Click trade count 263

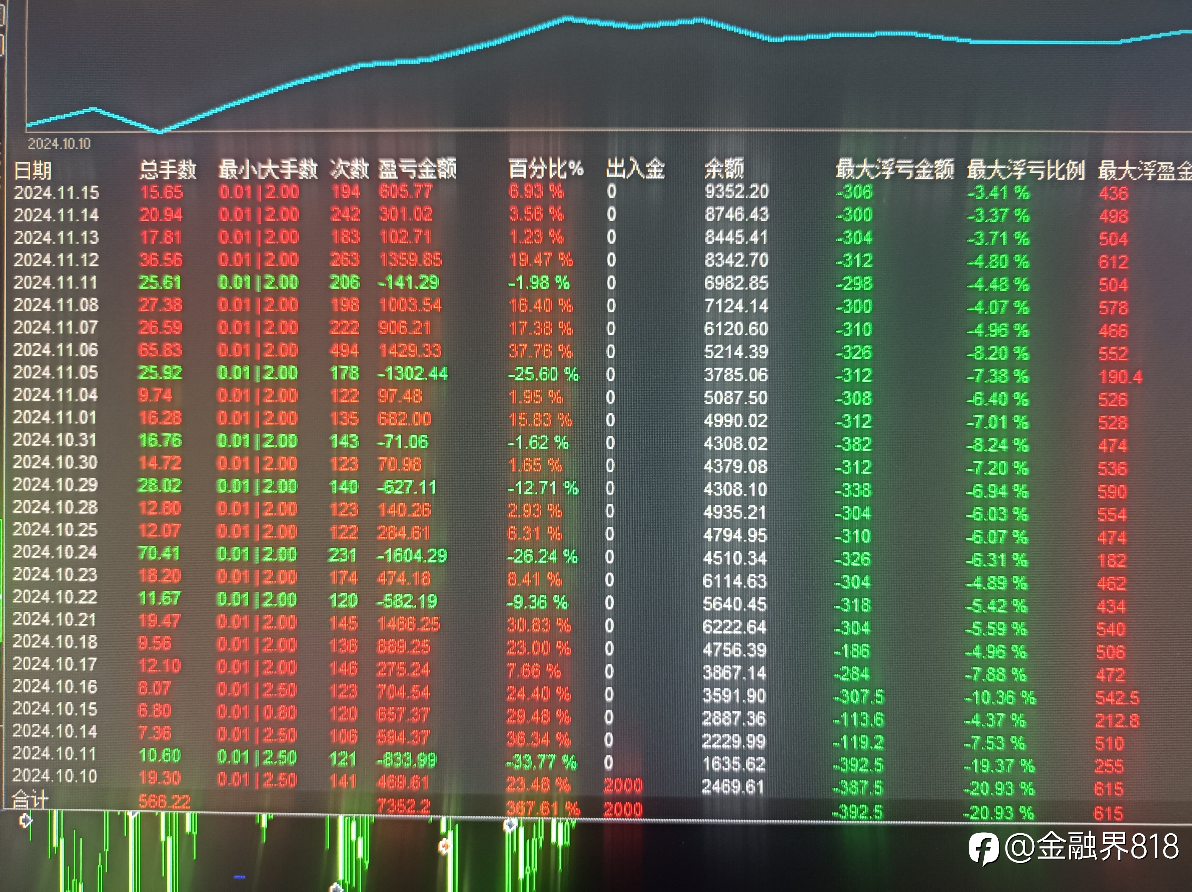[x=345, y=260]
